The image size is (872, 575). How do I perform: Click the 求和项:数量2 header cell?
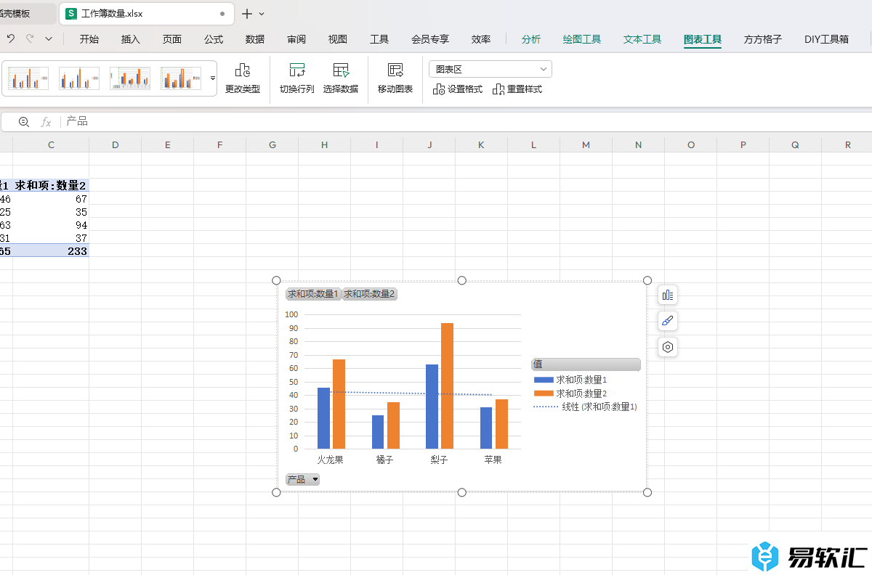pos(51,186)
